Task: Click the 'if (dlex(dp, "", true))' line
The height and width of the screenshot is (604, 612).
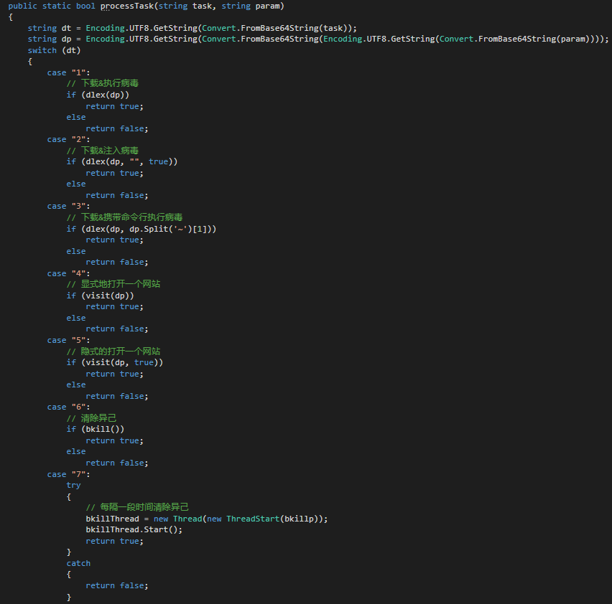Action: tap(122, 161)
